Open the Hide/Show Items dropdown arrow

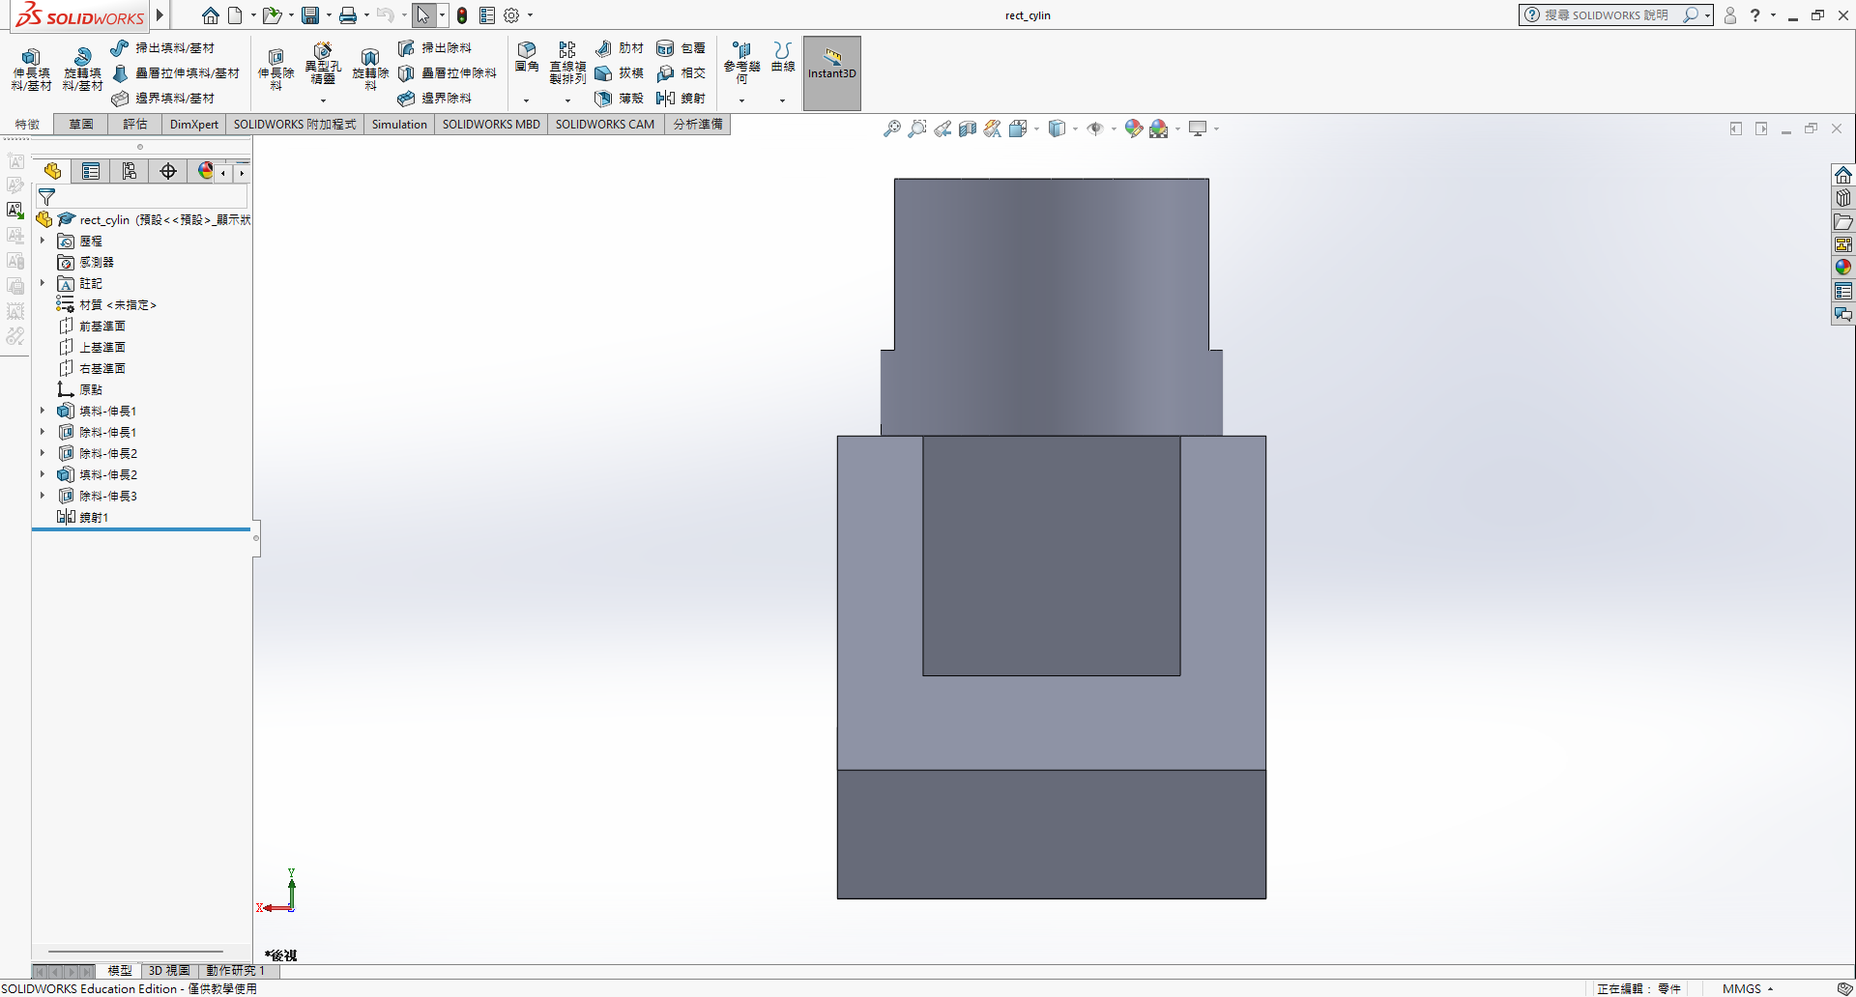click(1114, 128)
